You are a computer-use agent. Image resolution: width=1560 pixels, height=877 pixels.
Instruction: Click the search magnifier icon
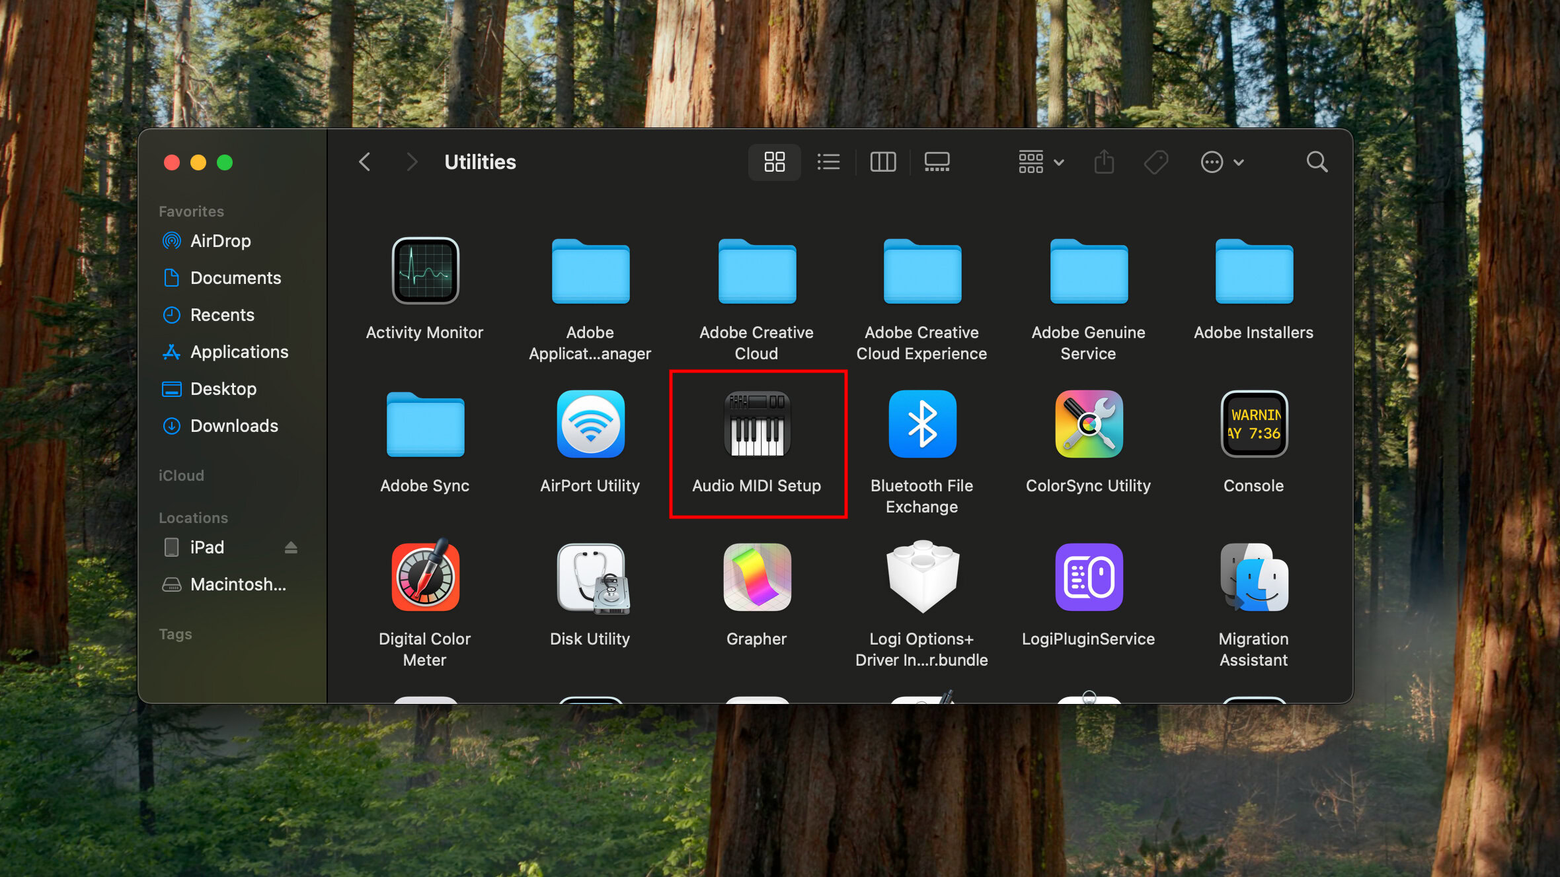1317,162
